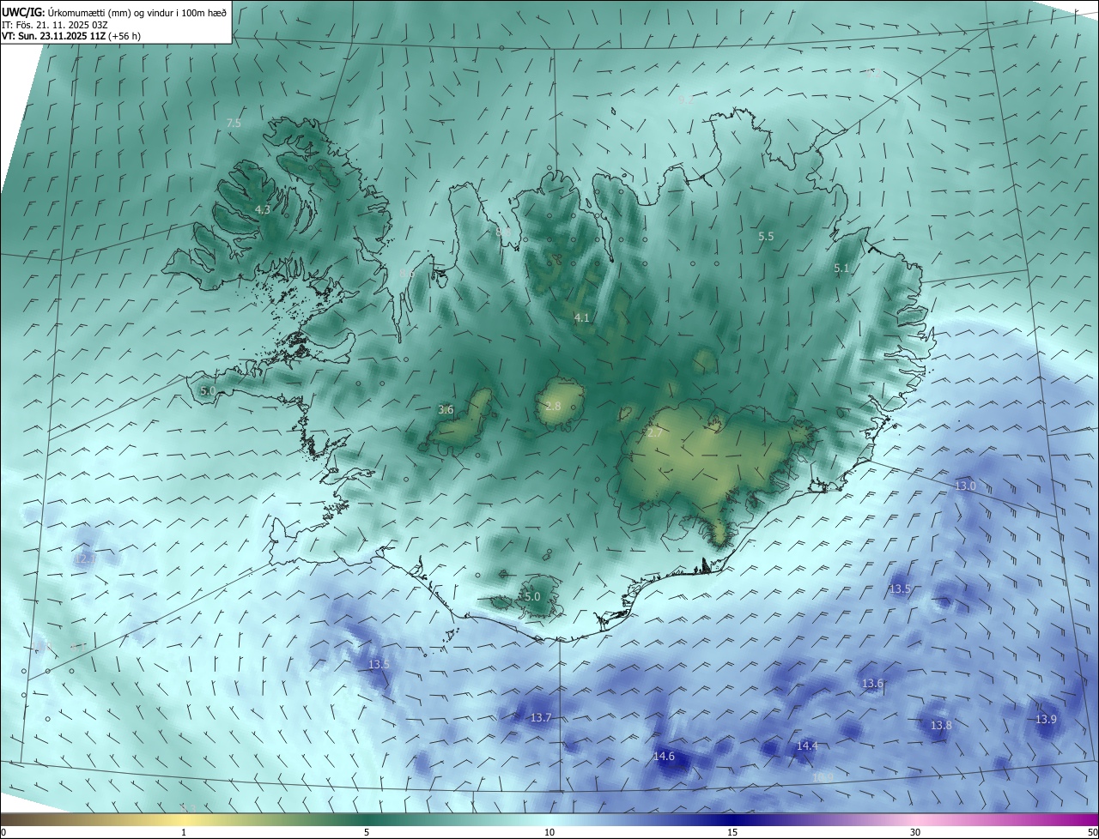Click the 7.5 value label

[234, 124]
